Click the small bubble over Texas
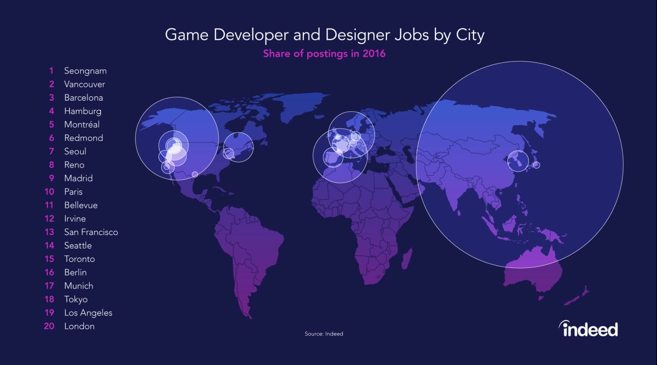Image resolution: width=657 pixels, height=365 pixels. 195,174
